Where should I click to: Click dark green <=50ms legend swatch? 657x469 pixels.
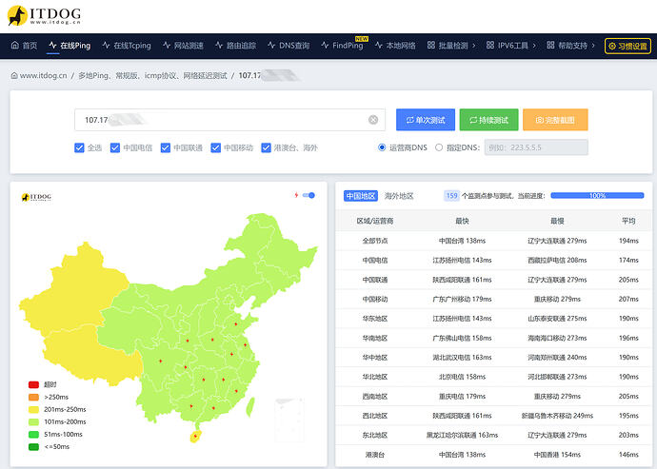33,447
